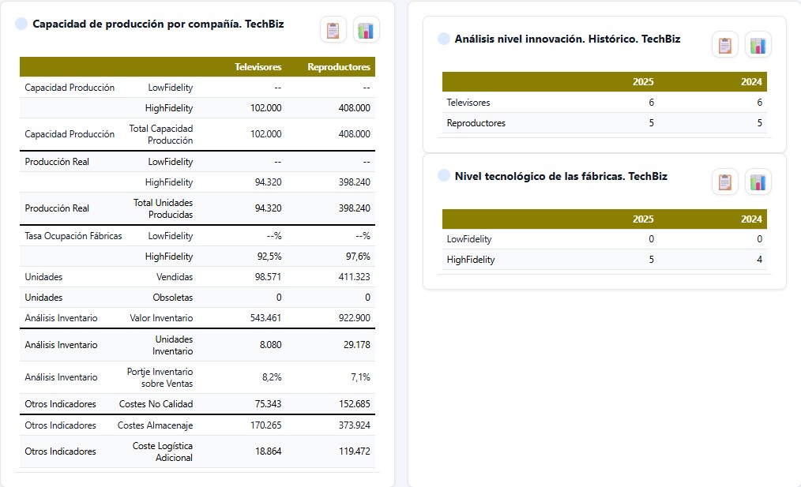Click HighFidelity row in Nivel tecnológico table
This screenshot has width=801, height=487.
tap(604, 260)
